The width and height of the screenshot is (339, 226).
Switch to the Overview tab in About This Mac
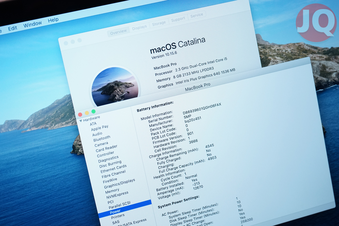point(118,32)
